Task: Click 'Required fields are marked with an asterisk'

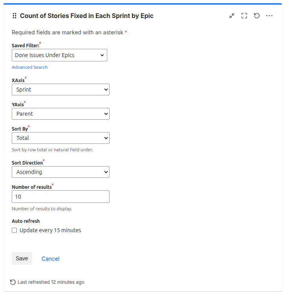Action: [x=67, y=32]
